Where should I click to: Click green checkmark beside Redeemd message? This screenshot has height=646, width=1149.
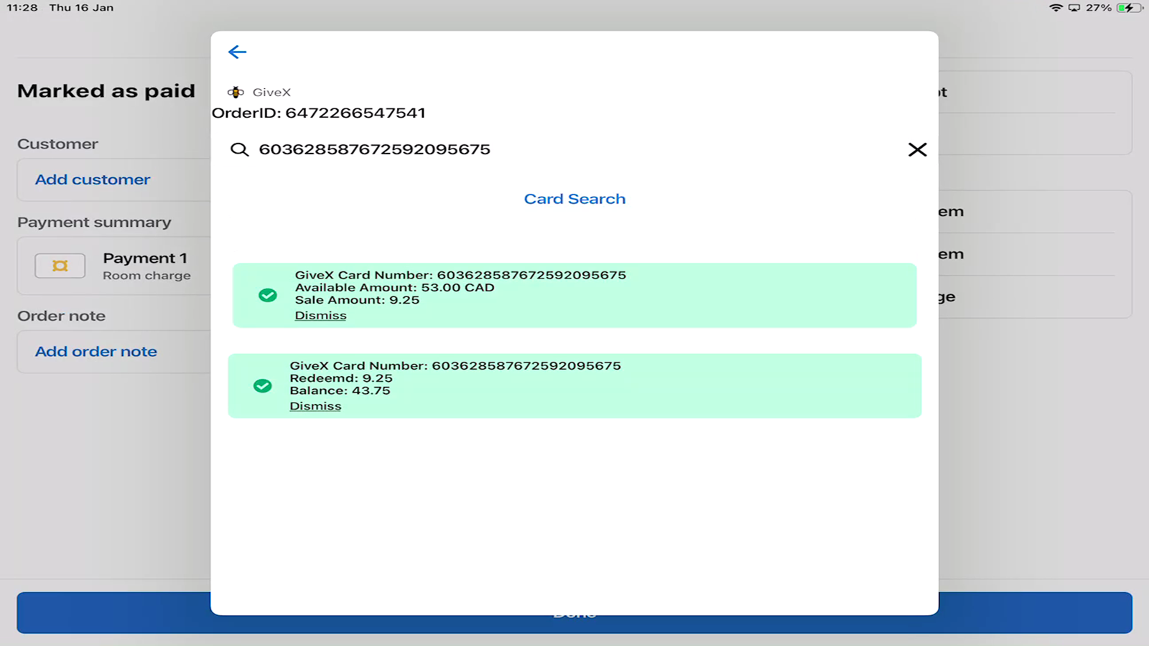click(x=263, y=385)
